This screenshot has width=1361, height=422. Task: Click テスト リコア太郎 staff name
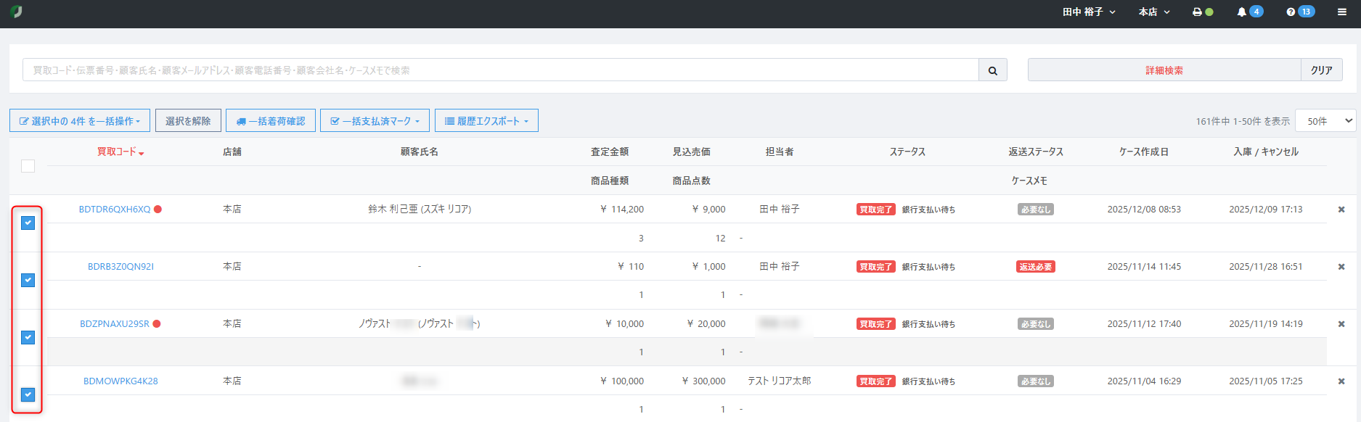tap(780, 381)
